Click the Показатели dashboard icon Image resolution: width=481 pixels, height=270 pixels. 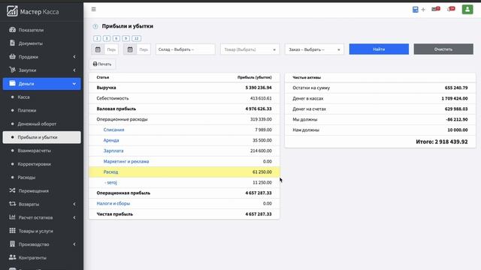click(12, 30)
